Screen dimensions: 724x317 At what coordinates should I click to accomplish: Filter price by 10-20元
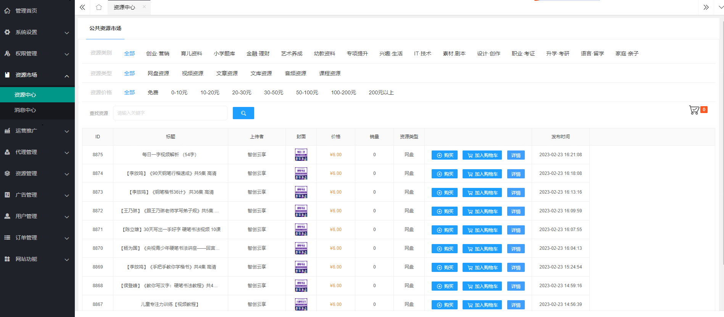210,92
